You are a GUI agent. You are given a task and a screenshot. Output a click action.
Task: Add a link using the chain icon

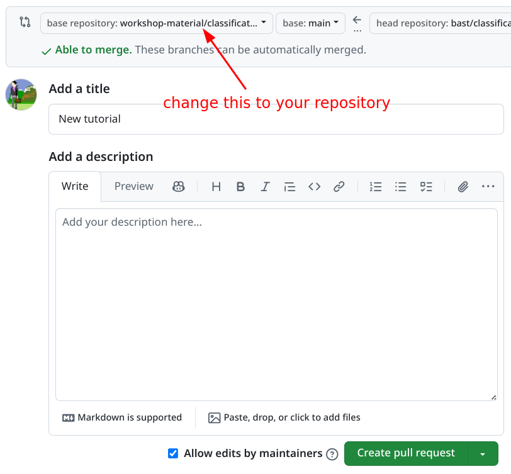(339, 187)
